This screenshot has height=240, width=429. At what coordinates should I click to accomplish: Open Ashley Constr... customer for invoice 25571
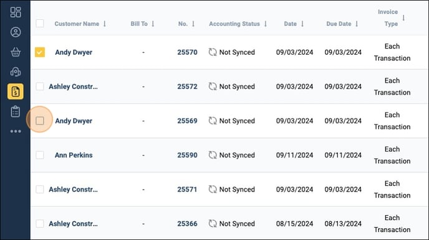(x=73, y=189)
